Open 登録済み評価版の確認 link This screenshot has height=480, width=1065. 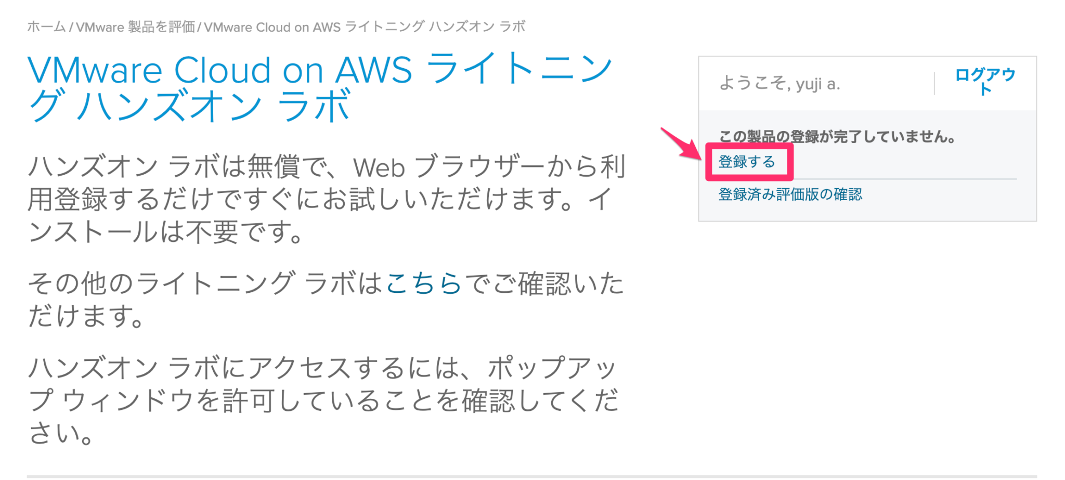pos(789,194)
